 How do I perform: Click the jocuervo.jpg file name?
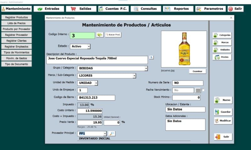pos(168,70)
